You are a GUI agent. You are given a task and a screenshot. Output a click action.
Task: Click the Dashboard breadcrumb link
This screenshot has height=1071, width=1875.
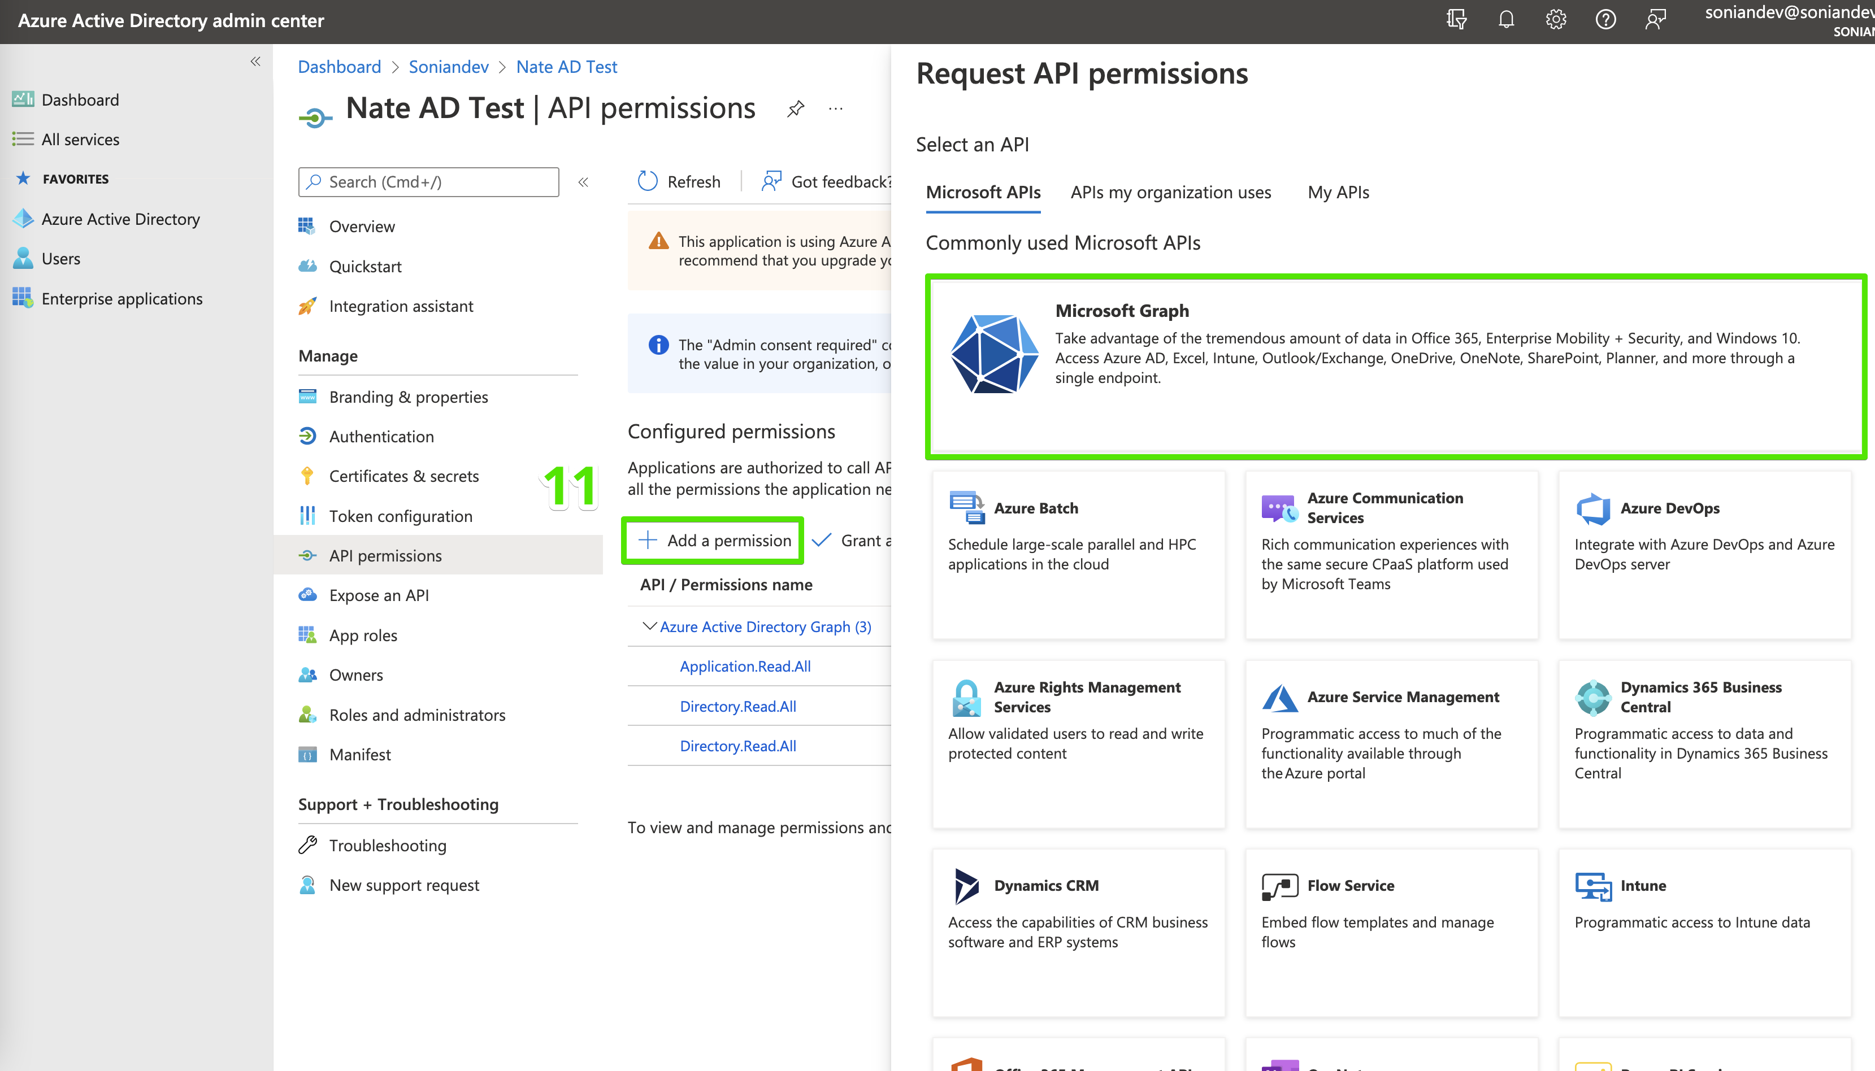(339, 67)
